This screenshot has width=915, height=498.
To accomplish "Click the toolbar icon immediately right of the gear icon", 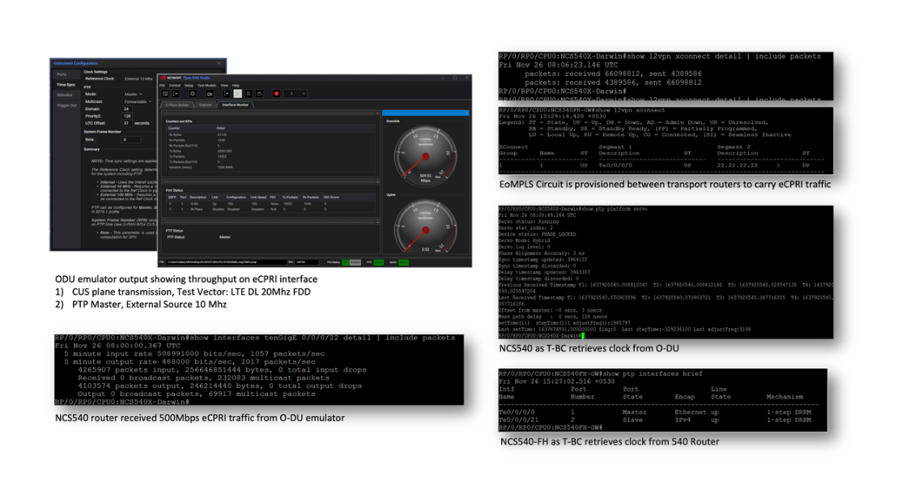I will (210, 93).
